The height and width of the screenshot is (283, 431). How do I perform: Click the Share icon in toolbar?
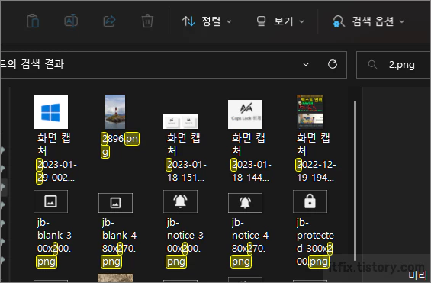tap(109, 21)
